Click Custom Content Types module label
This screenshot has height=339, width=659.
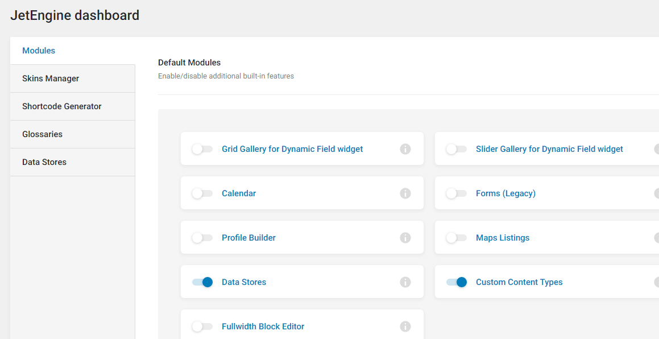coord(519,282)
